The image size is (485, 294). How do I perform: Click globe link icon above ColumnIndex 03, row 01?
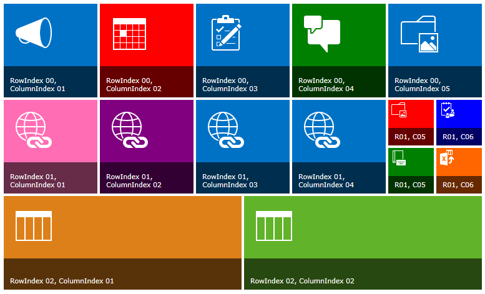tap(226, 130)
